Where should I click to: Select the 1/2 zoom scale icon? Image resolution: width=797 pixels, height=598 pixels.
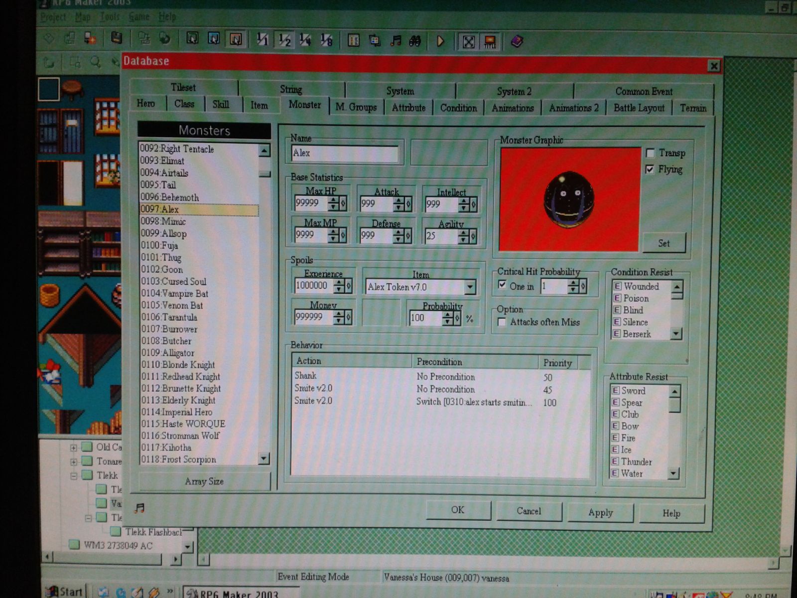284,40
